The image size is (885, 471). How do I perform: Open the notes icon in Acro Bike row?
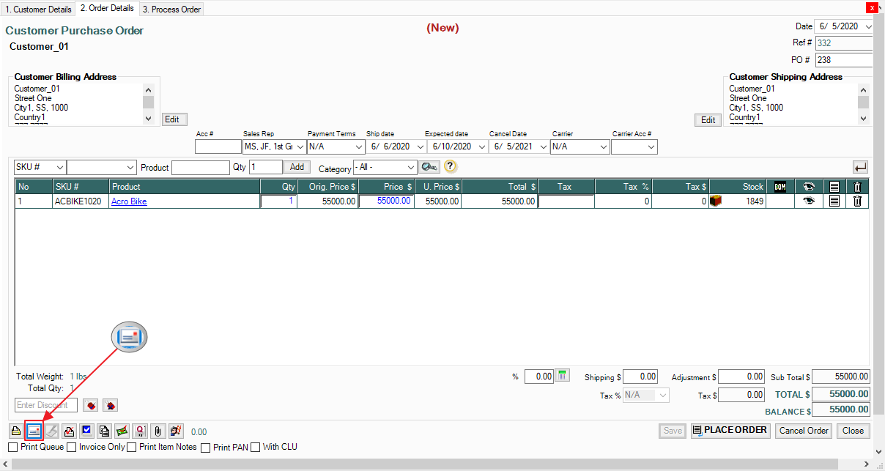pos(834,201)
